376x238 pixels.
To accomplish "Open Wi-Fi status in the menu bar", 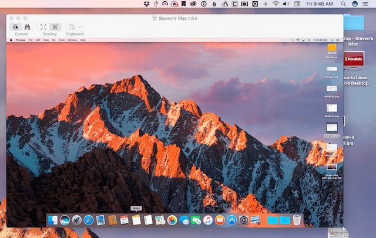I will tap(276, 4).
